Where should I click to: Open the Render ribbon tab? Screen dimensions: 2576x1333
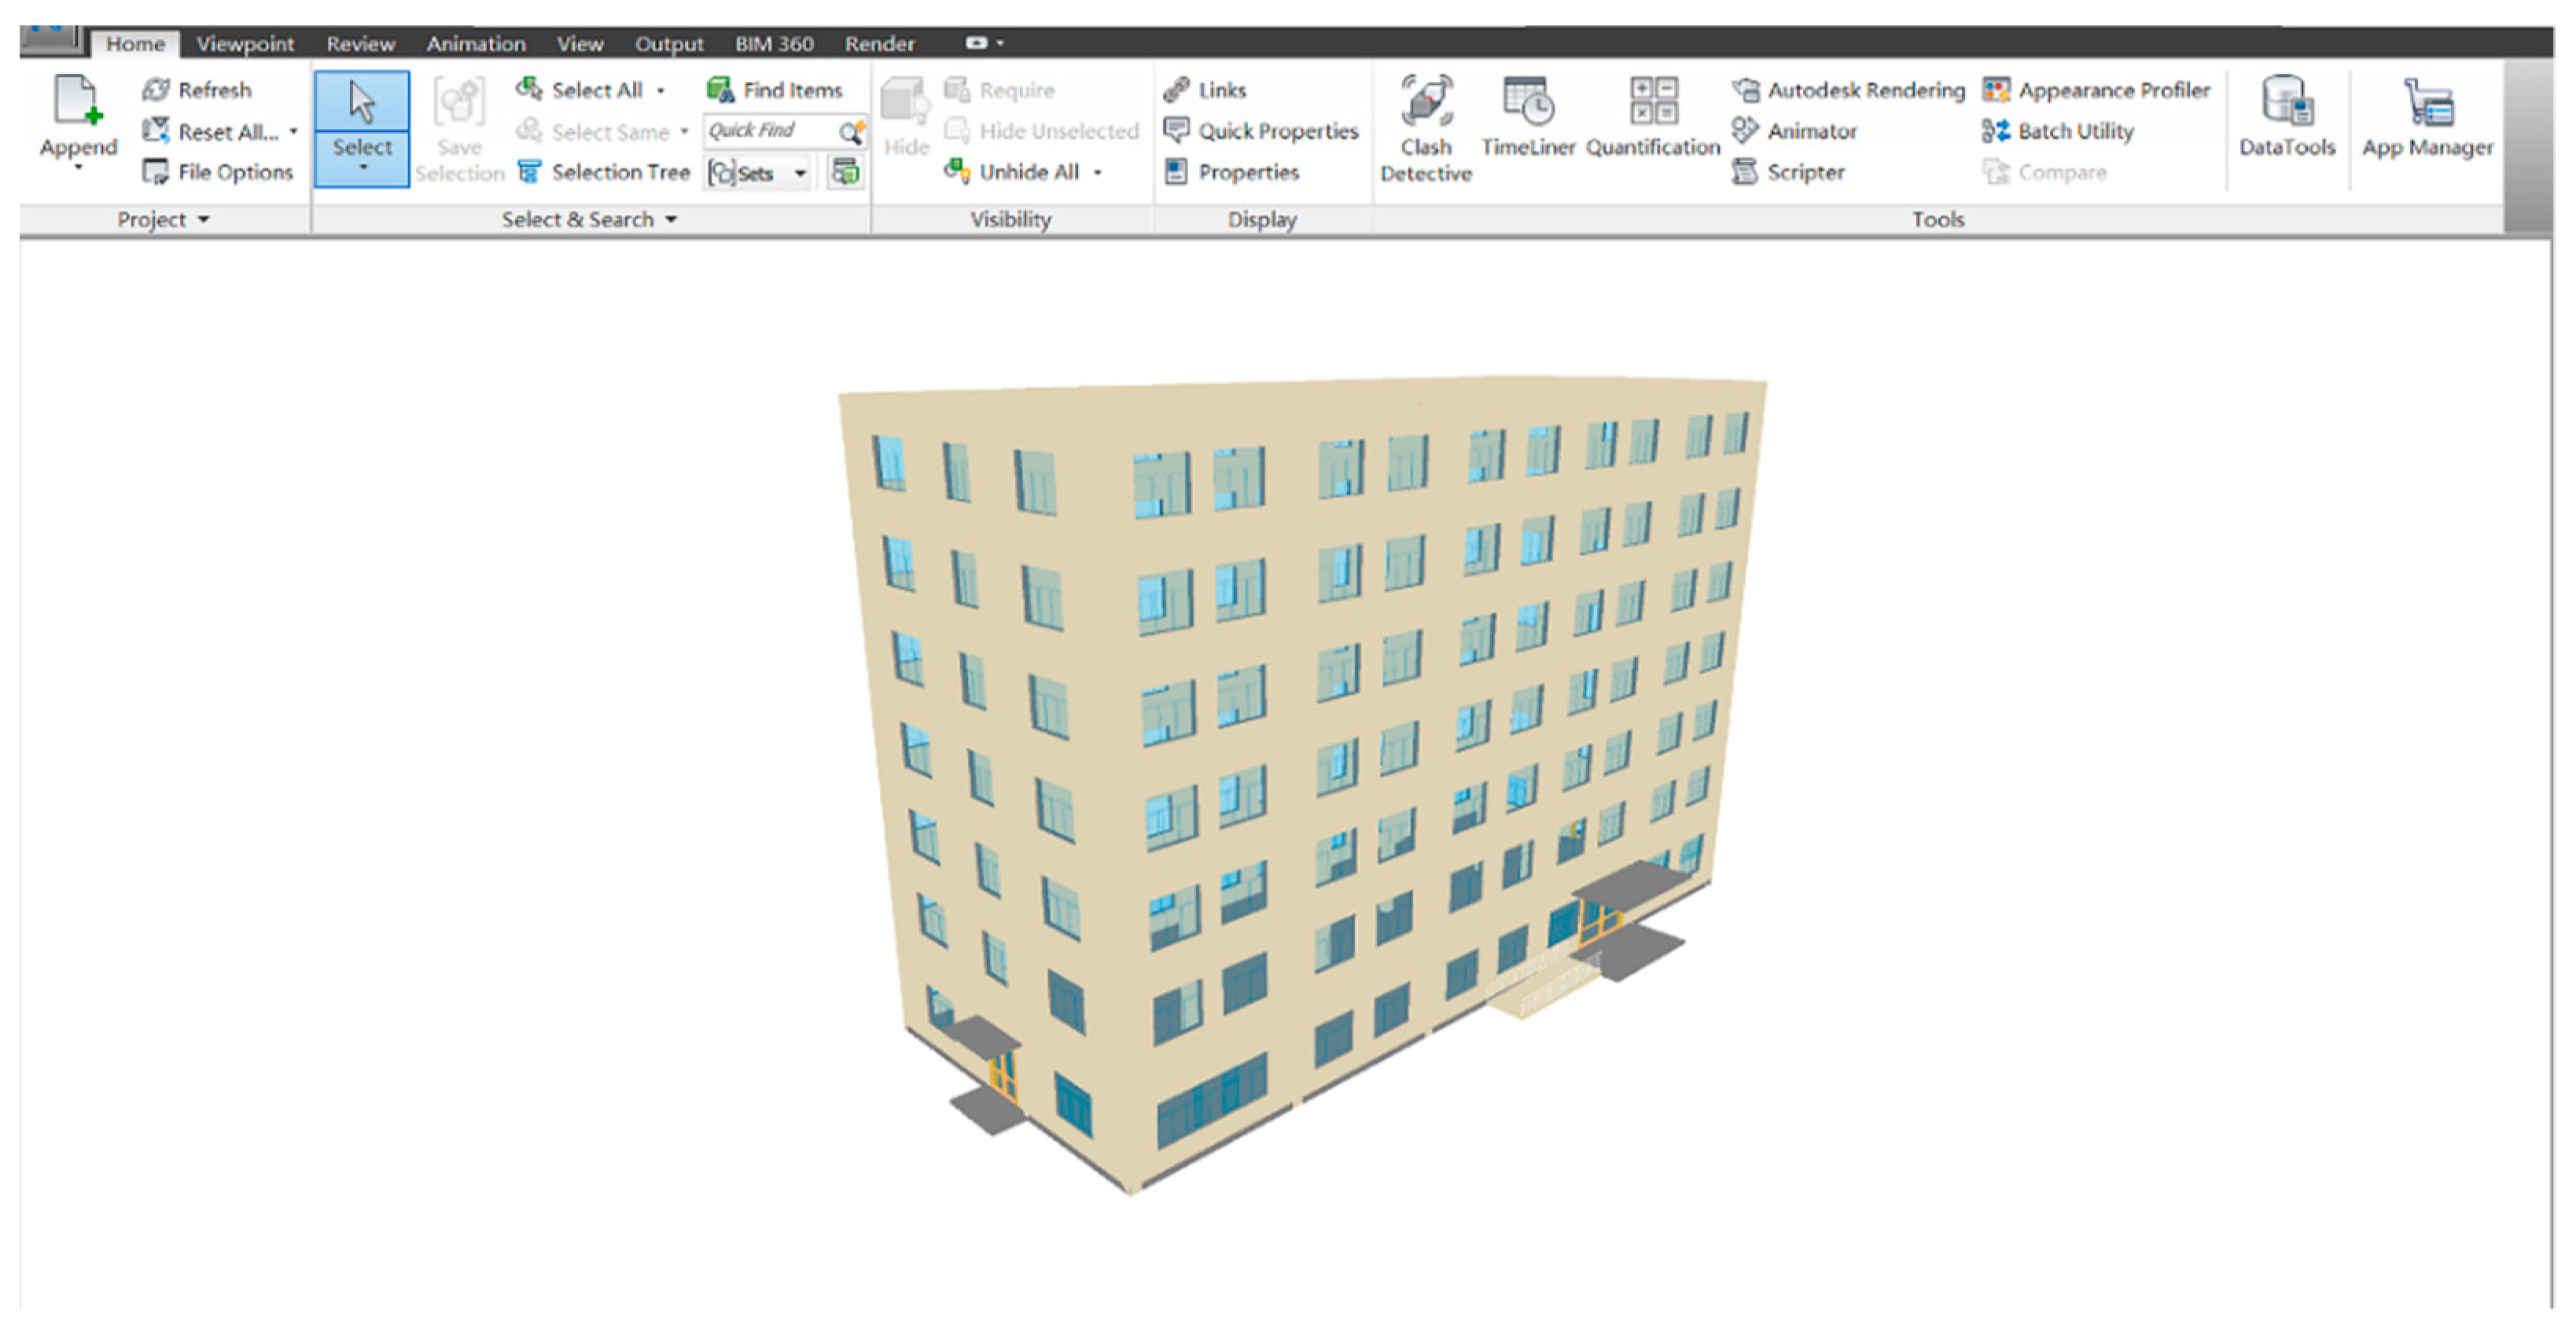click(x=879, y=44)
